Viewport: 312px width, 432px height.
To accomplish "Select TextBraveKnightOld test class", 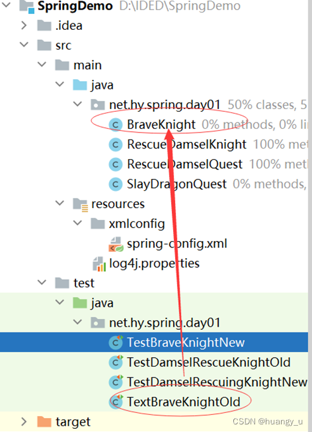I will 183,402.
